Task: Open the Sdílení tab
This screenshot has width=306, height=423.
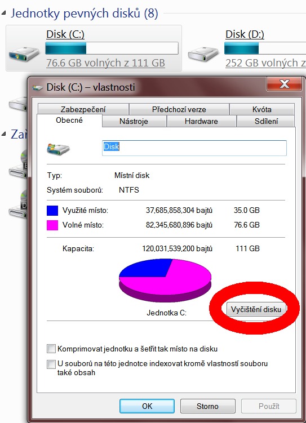Action: [266, 121]
